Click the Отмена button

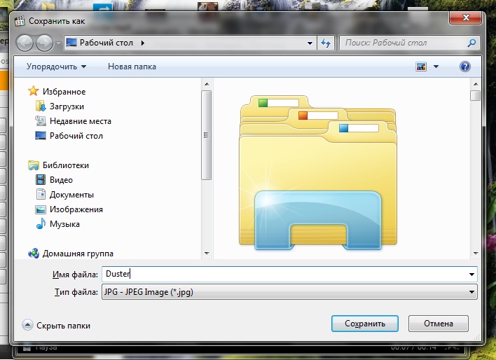pos(438,324)
